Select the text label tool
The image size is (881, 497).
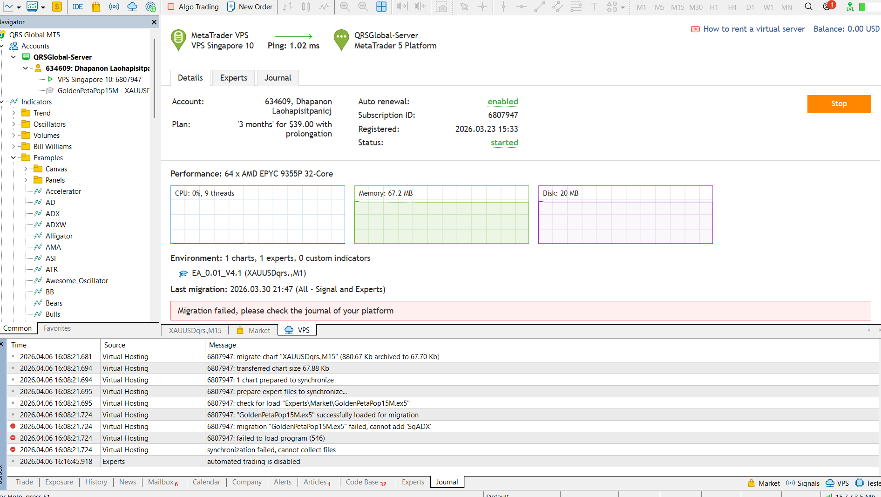click(x=594, y=7)
